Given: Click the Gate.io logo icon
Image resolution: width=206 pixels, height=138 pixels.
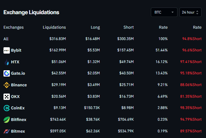Looking at the screenshot, I should [7, 73].
